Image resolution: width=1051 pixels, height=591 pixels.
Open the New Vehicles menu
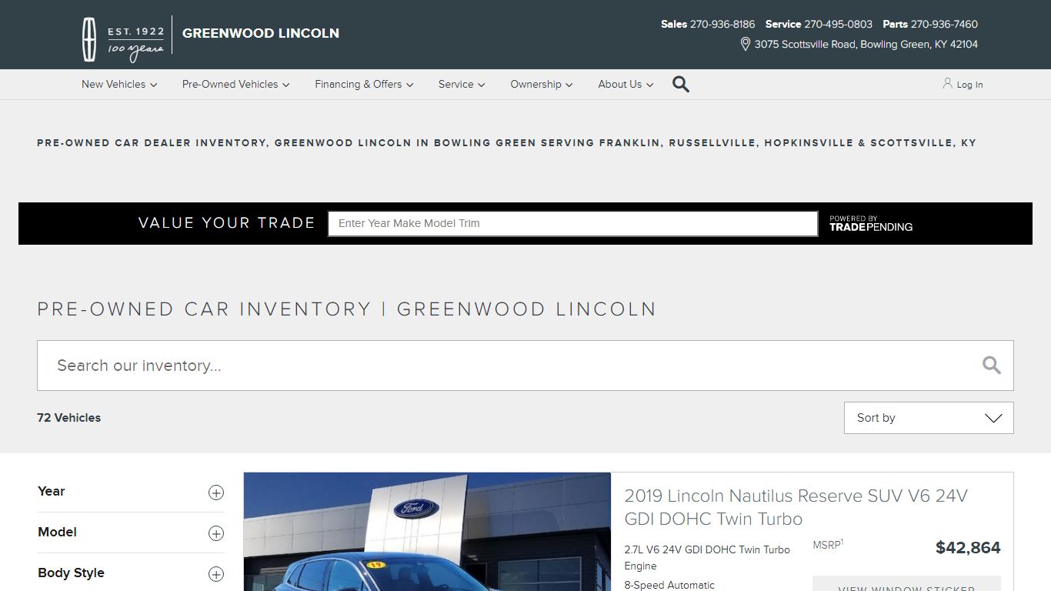[x=119, y=84]
